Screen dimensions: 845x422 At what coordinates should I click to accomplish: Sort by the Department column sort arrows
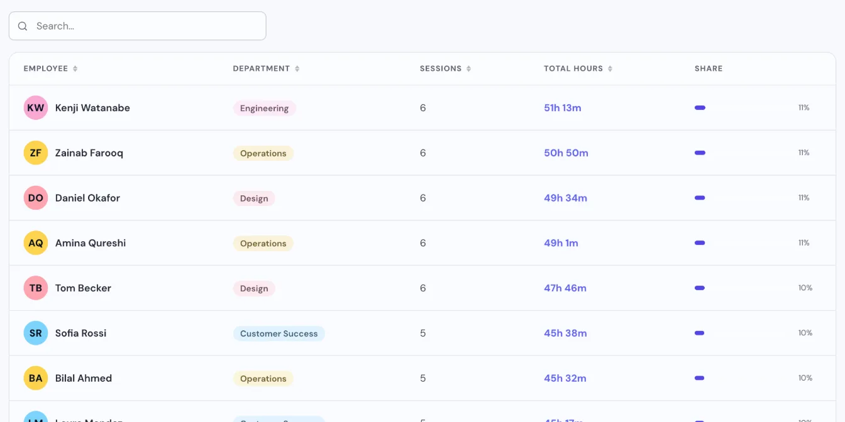pyautogui.click(x=297, y=68)
